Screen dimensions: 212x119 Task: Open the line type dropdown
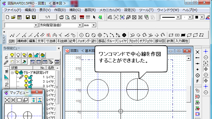[x=178, y=17]
